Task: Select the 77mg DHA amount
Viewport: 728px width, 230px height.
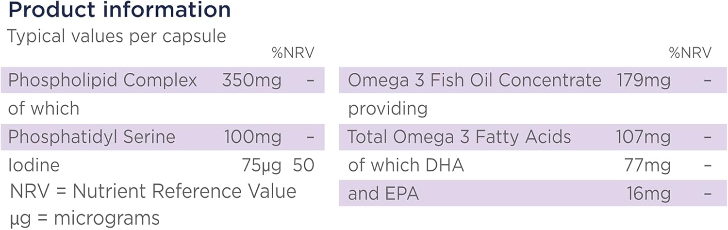Action: [x=647, y=165]
